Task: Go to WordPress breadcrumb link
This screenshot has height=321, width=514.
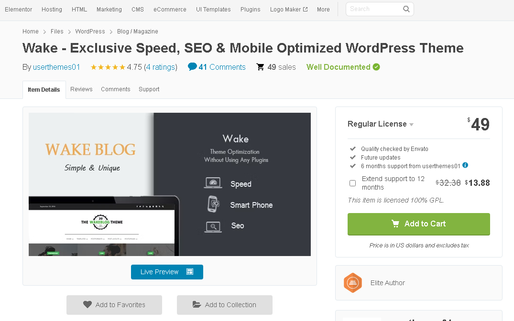Action: click(x=90, y=32)
